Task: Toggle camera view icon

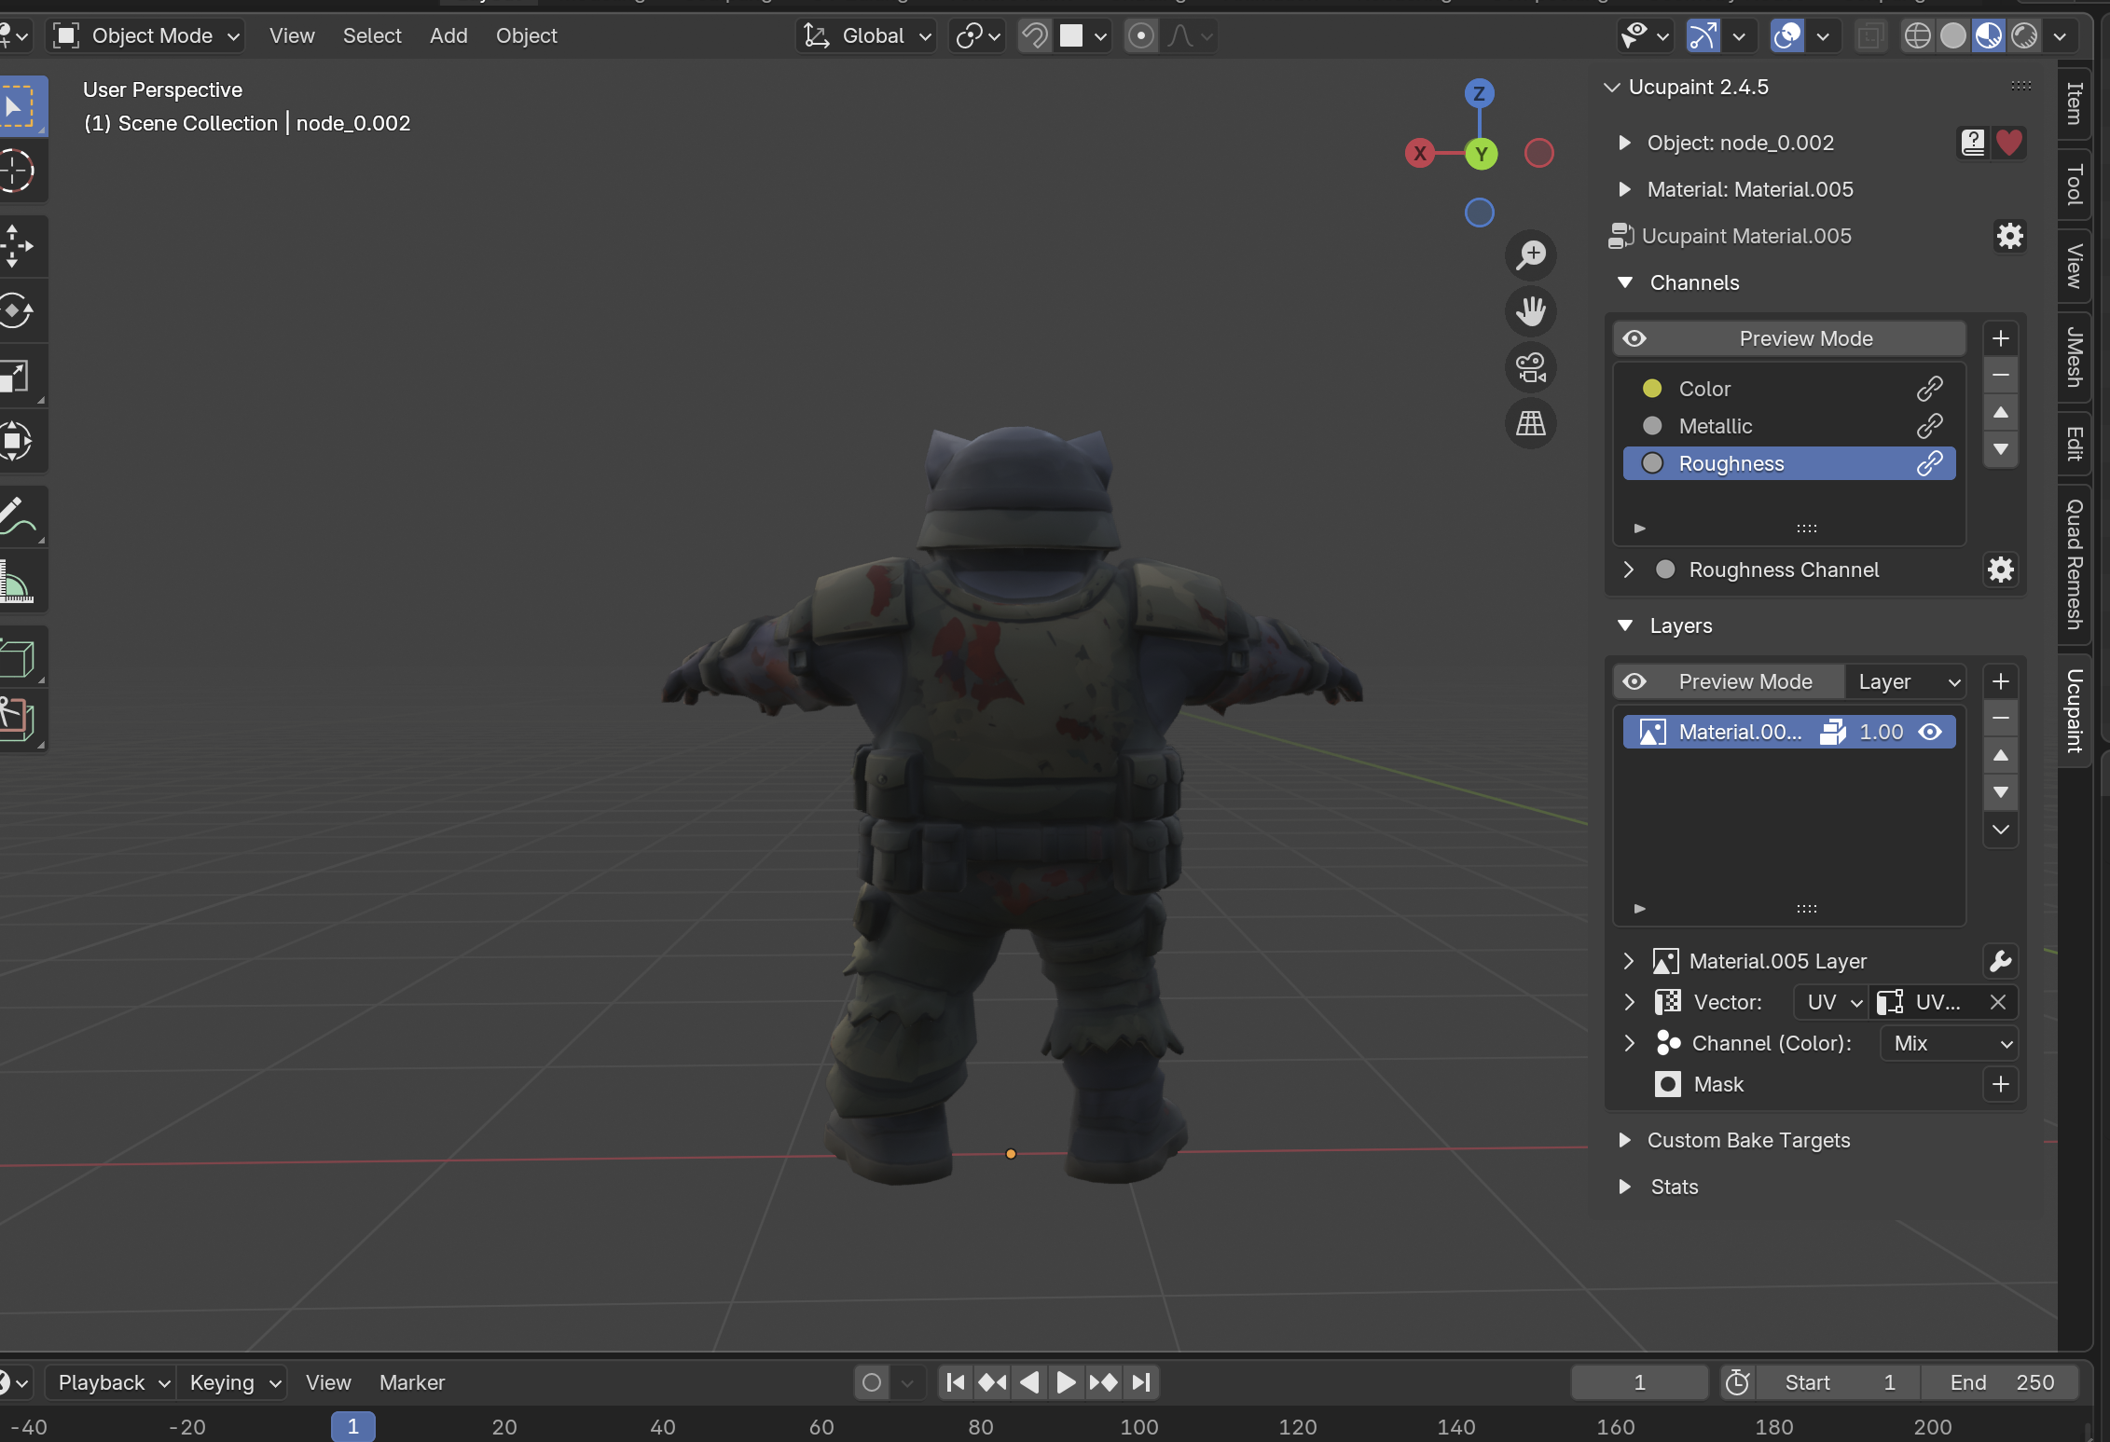Action: point(1530,367)
